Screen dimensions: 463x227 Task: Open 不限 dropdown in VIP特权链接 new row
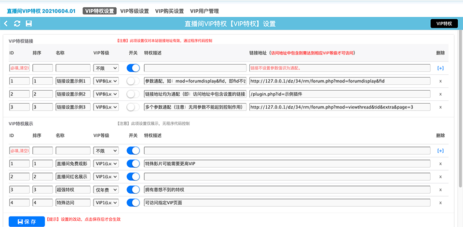106,68
